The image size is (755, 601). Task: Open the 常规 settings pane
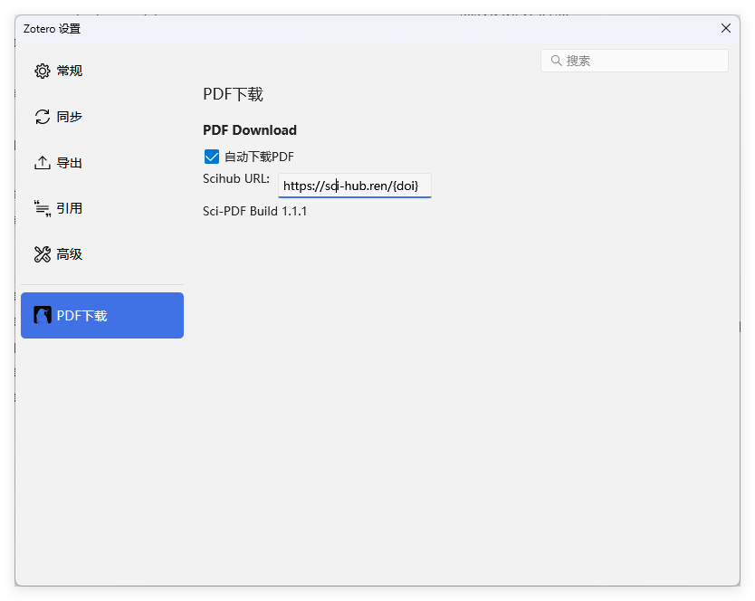click(70, 71)
